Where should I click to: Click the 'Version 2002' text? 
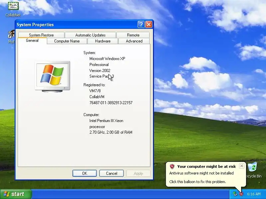tap(100, 71)
